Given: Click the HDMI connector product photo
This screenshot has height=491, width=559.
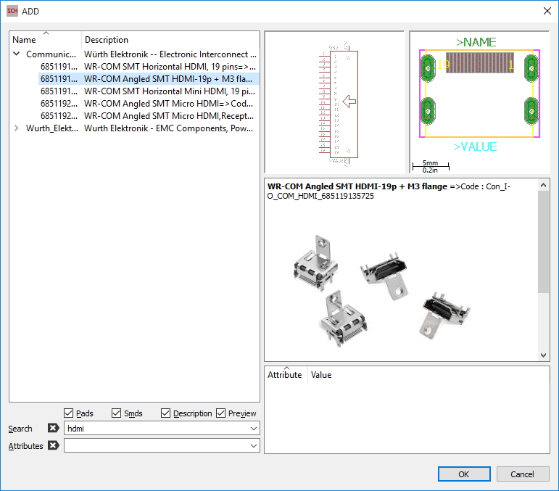Looking at the screenshot, I should [x=381, y=291].
